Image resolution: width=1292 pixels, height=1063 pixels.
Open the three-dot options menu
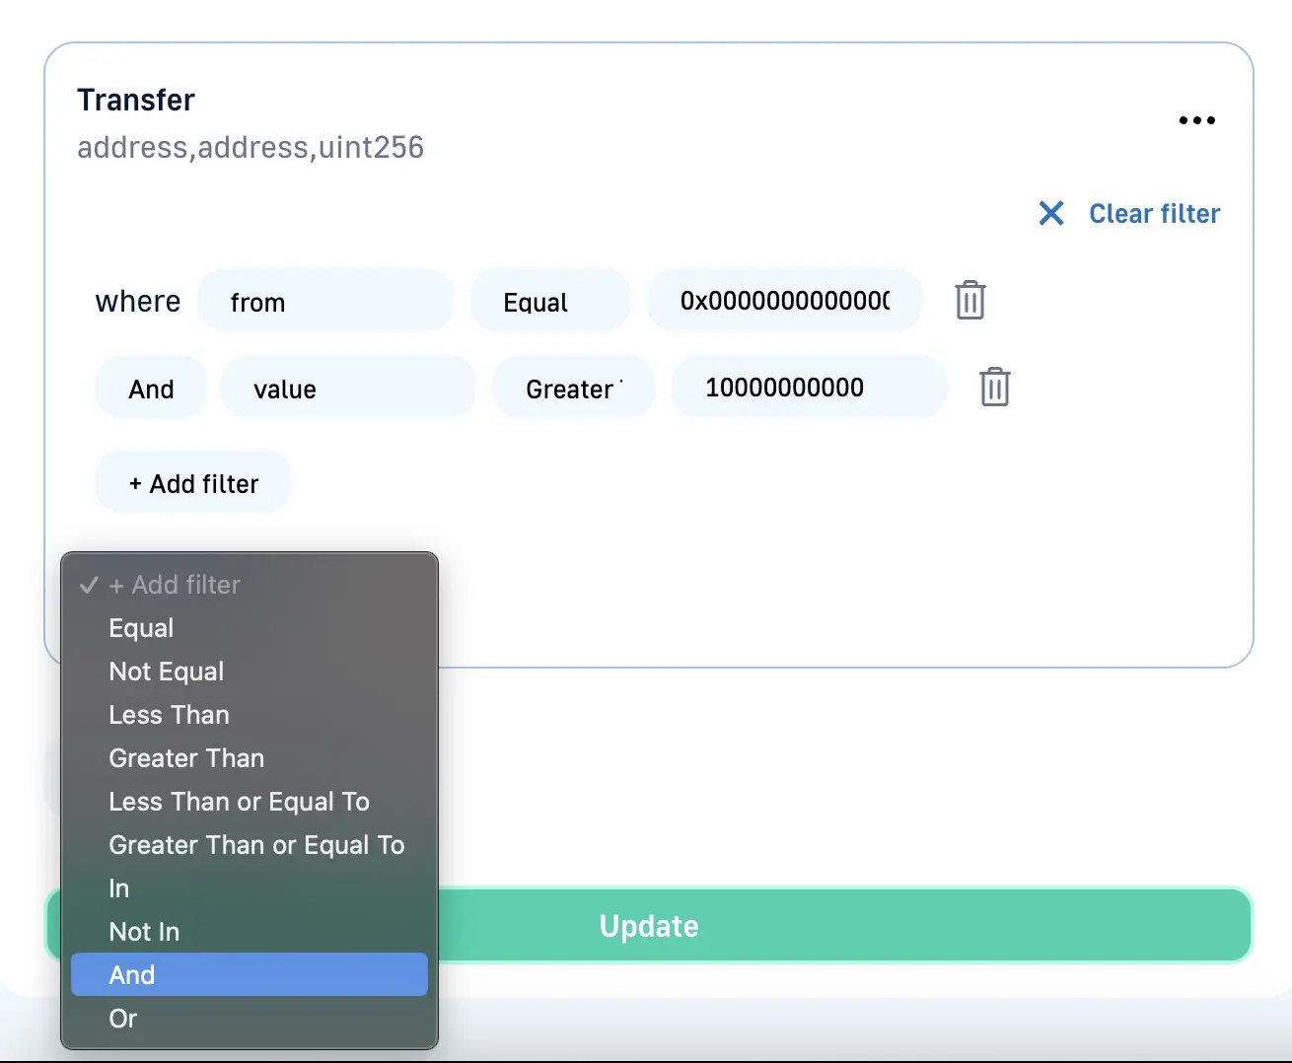[x=1196, y=120]
